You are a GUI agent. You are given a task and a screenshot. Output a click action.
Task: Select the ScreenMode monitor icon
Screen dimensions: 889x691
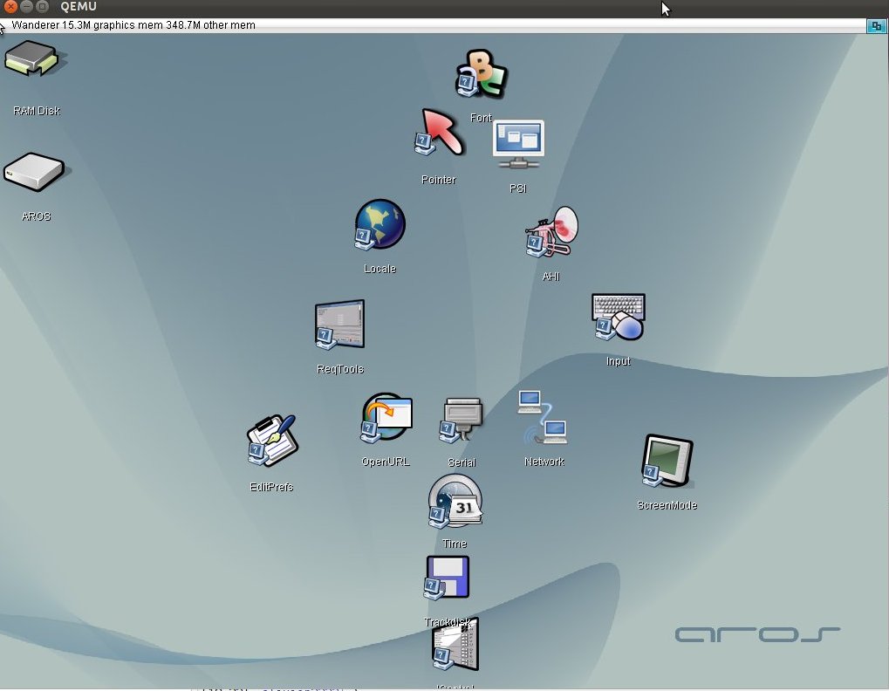tap(667, 462)
